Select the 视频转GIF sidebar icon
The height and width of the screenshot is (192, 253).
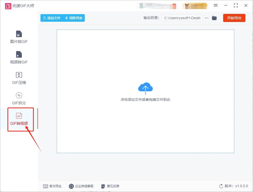point(18,57)
